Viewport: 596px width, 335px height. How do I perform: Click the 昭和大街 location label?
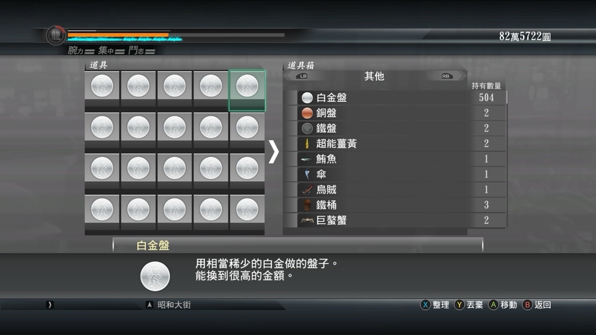(x=174, y=305)
